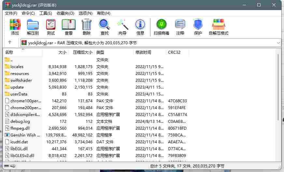The image size is (284, 172).
Task: Click CRC32 value 79F83809
Action: click(x=177, y=155)
